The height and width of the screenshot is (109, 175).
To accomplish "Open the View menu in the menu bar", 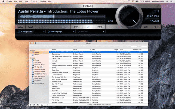I will (x=26, y=1).
